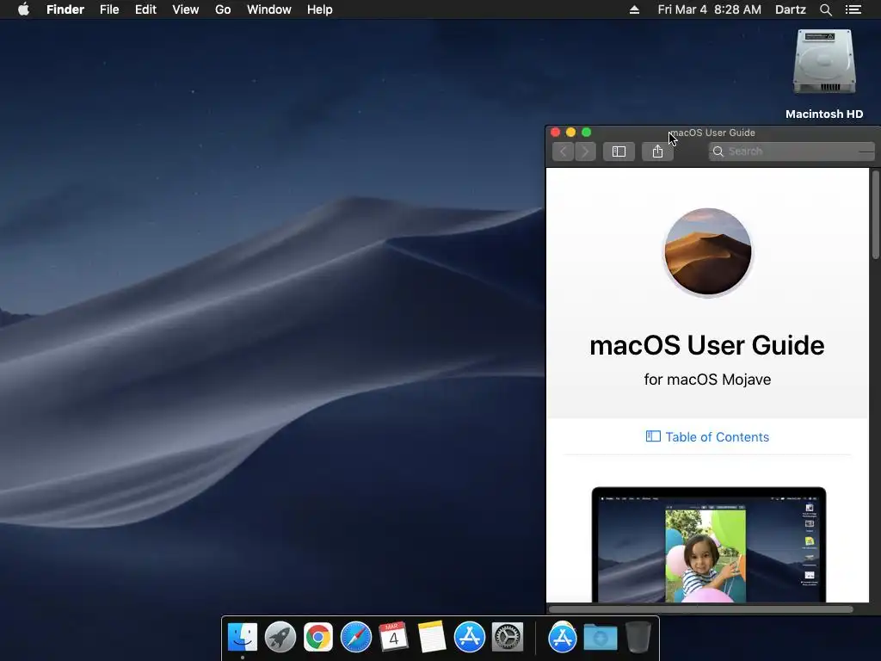Open Calendar from the Dock
This screenshot has height=661, width=881.
pyautogui.click(x=394, y=638)
